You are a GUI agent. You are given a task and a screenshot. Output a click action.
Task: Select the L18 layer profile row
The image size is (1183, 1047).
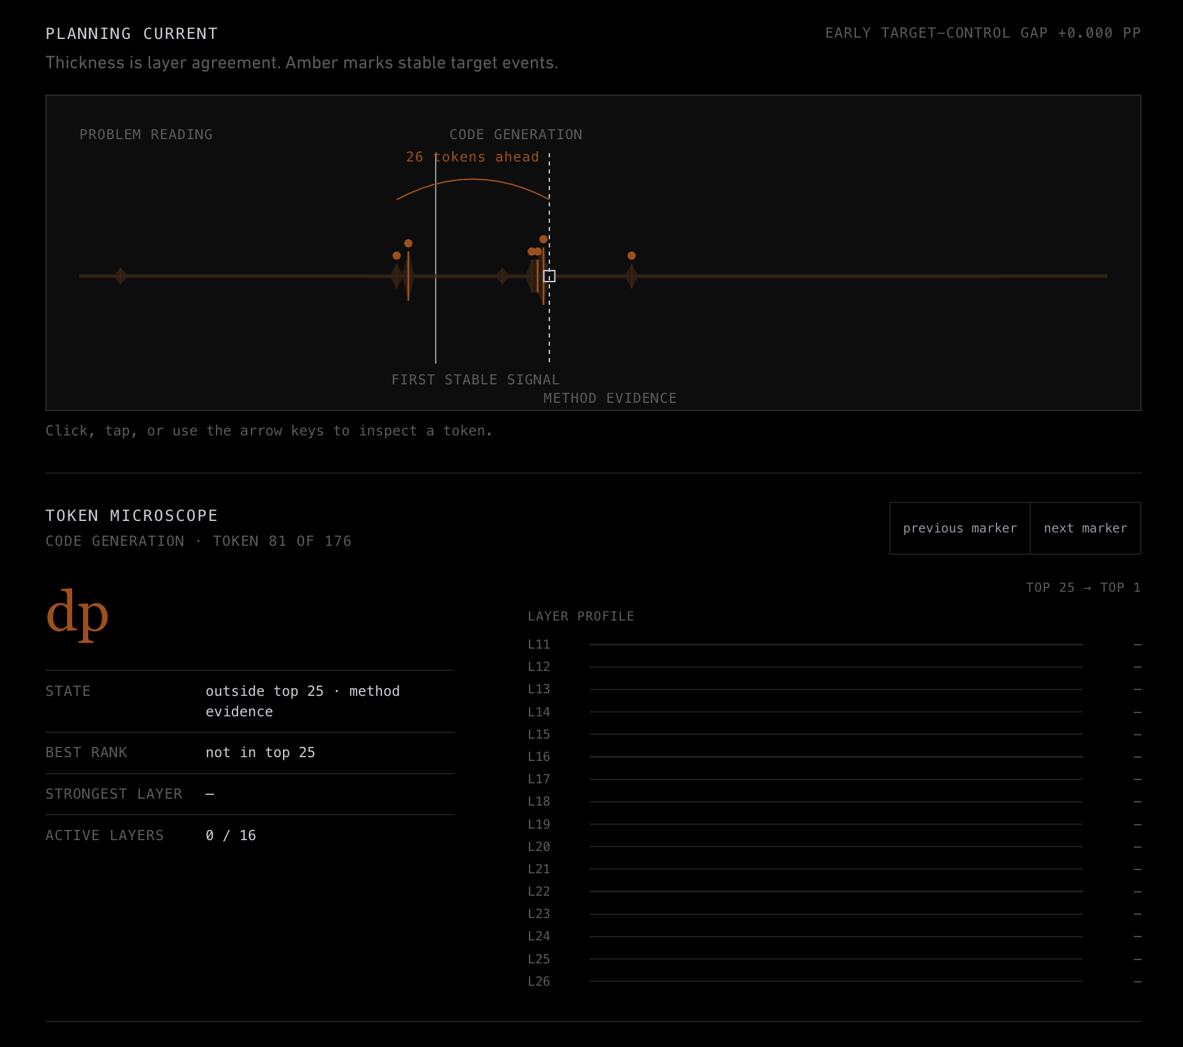834,802
